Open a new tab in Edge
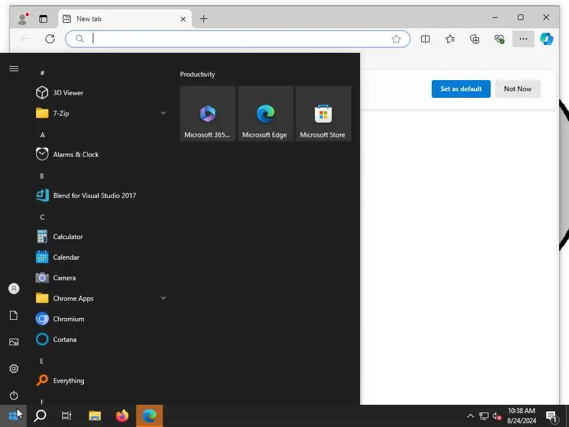 (x=204, y=19)
